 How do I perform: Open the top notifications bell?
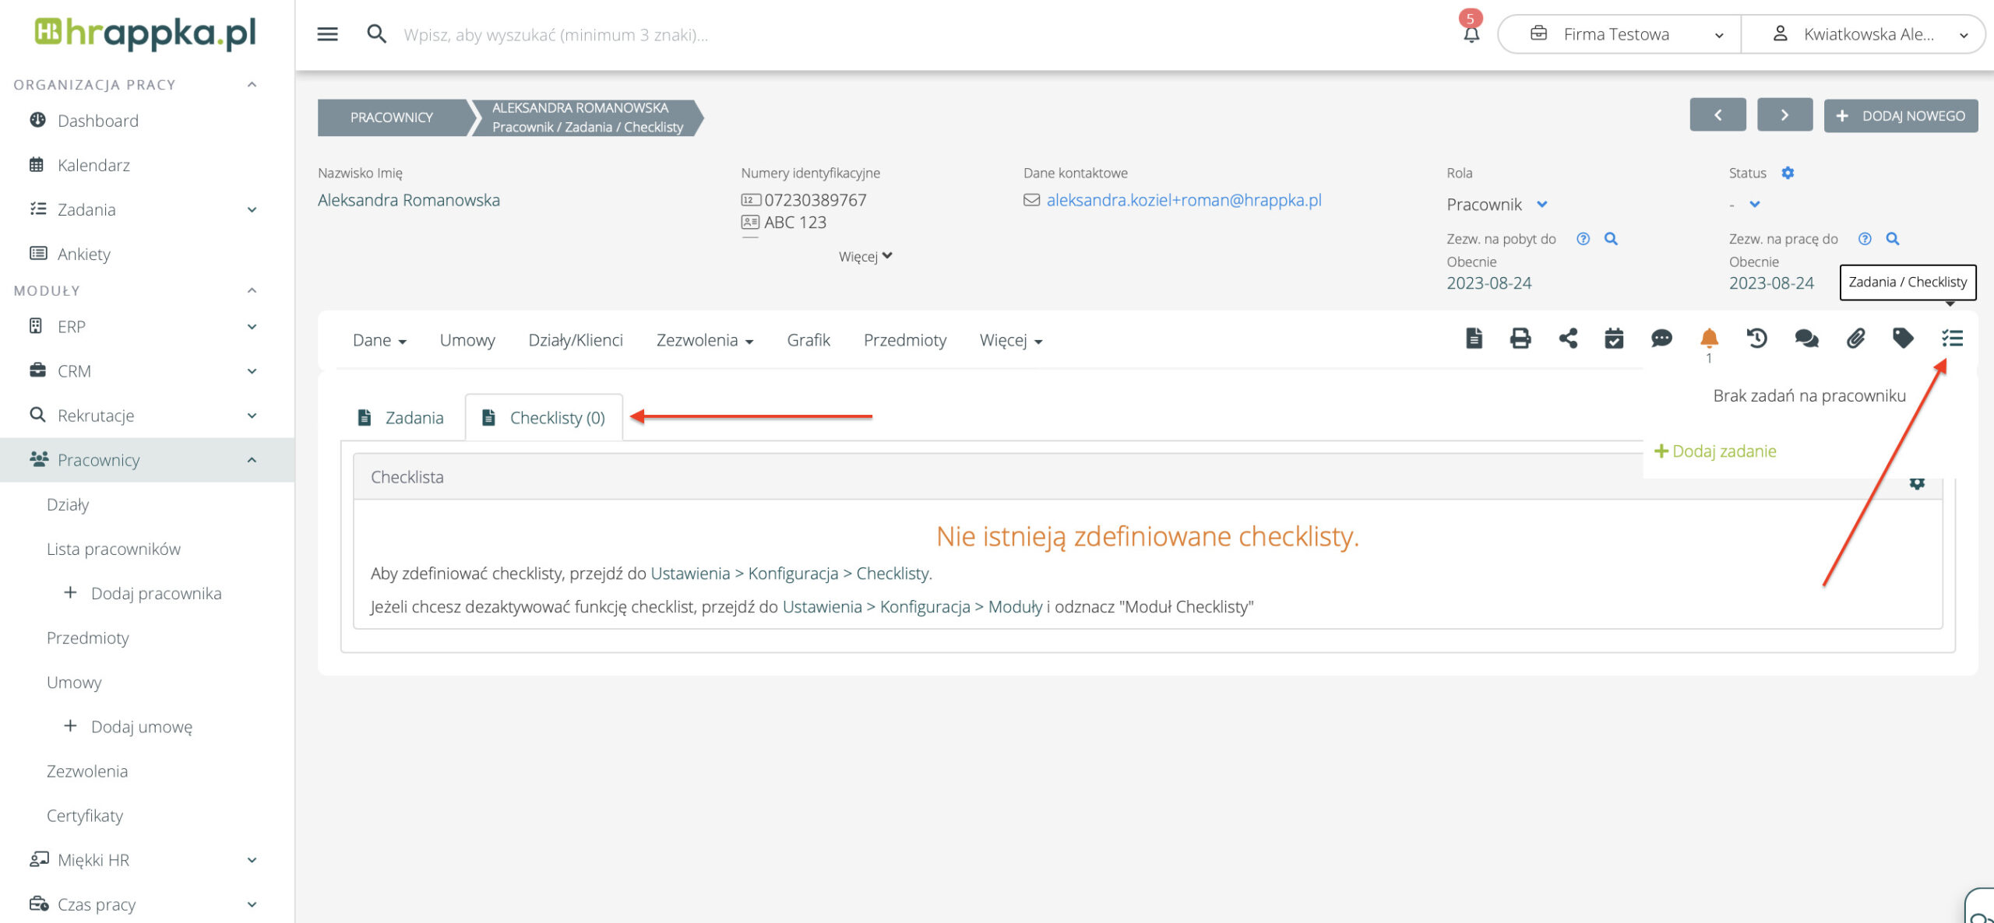pyautogui.click(x=1471, y=34)
